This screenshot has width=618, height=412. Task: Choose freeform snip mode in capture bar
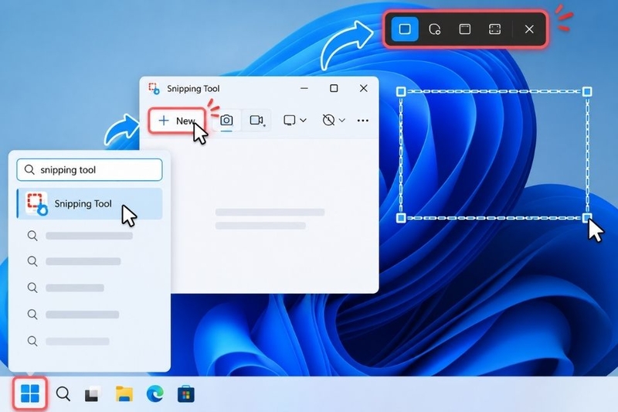(x=435, y=29)
